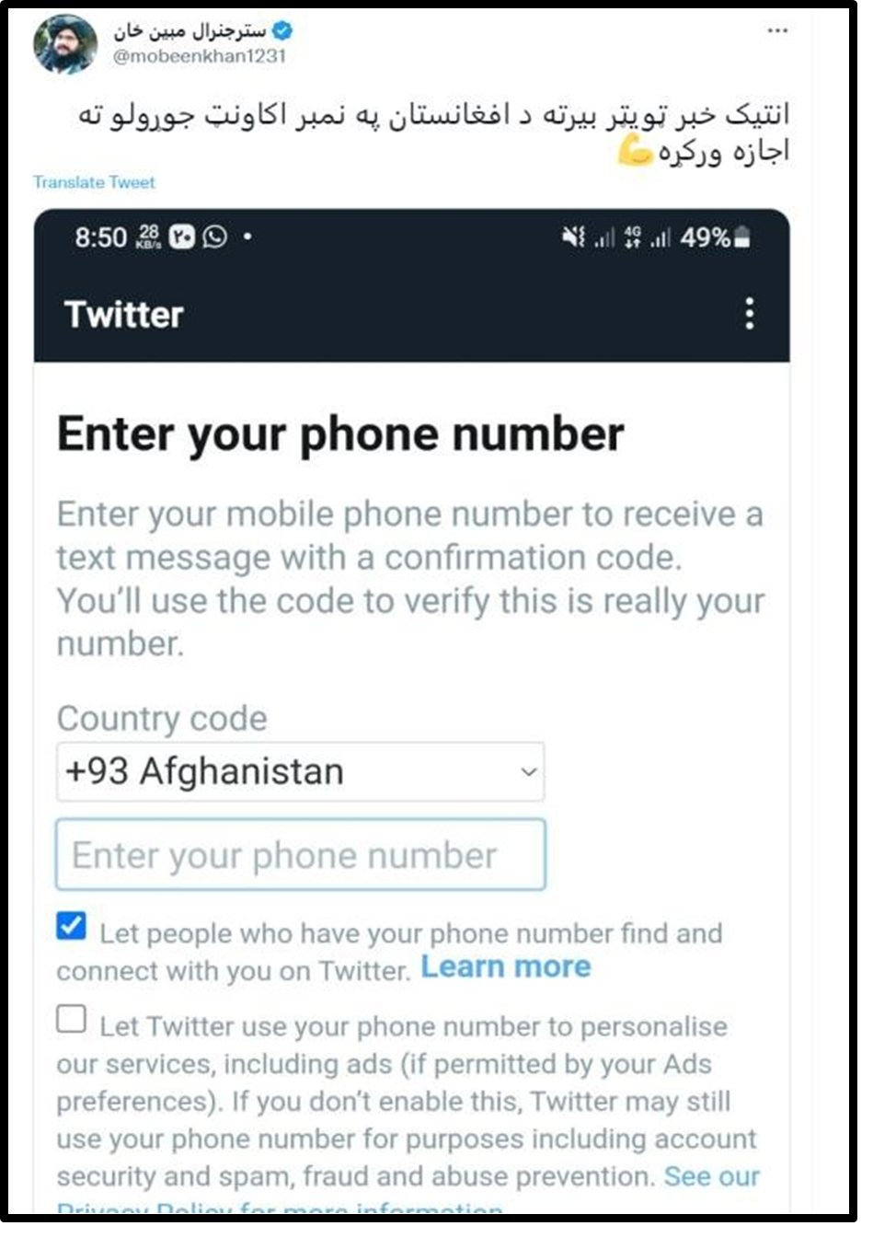Enable the personalise services checkbox
This screenshot has width=873, height=1249.
pyautogui.click(x=71, y=1019)
